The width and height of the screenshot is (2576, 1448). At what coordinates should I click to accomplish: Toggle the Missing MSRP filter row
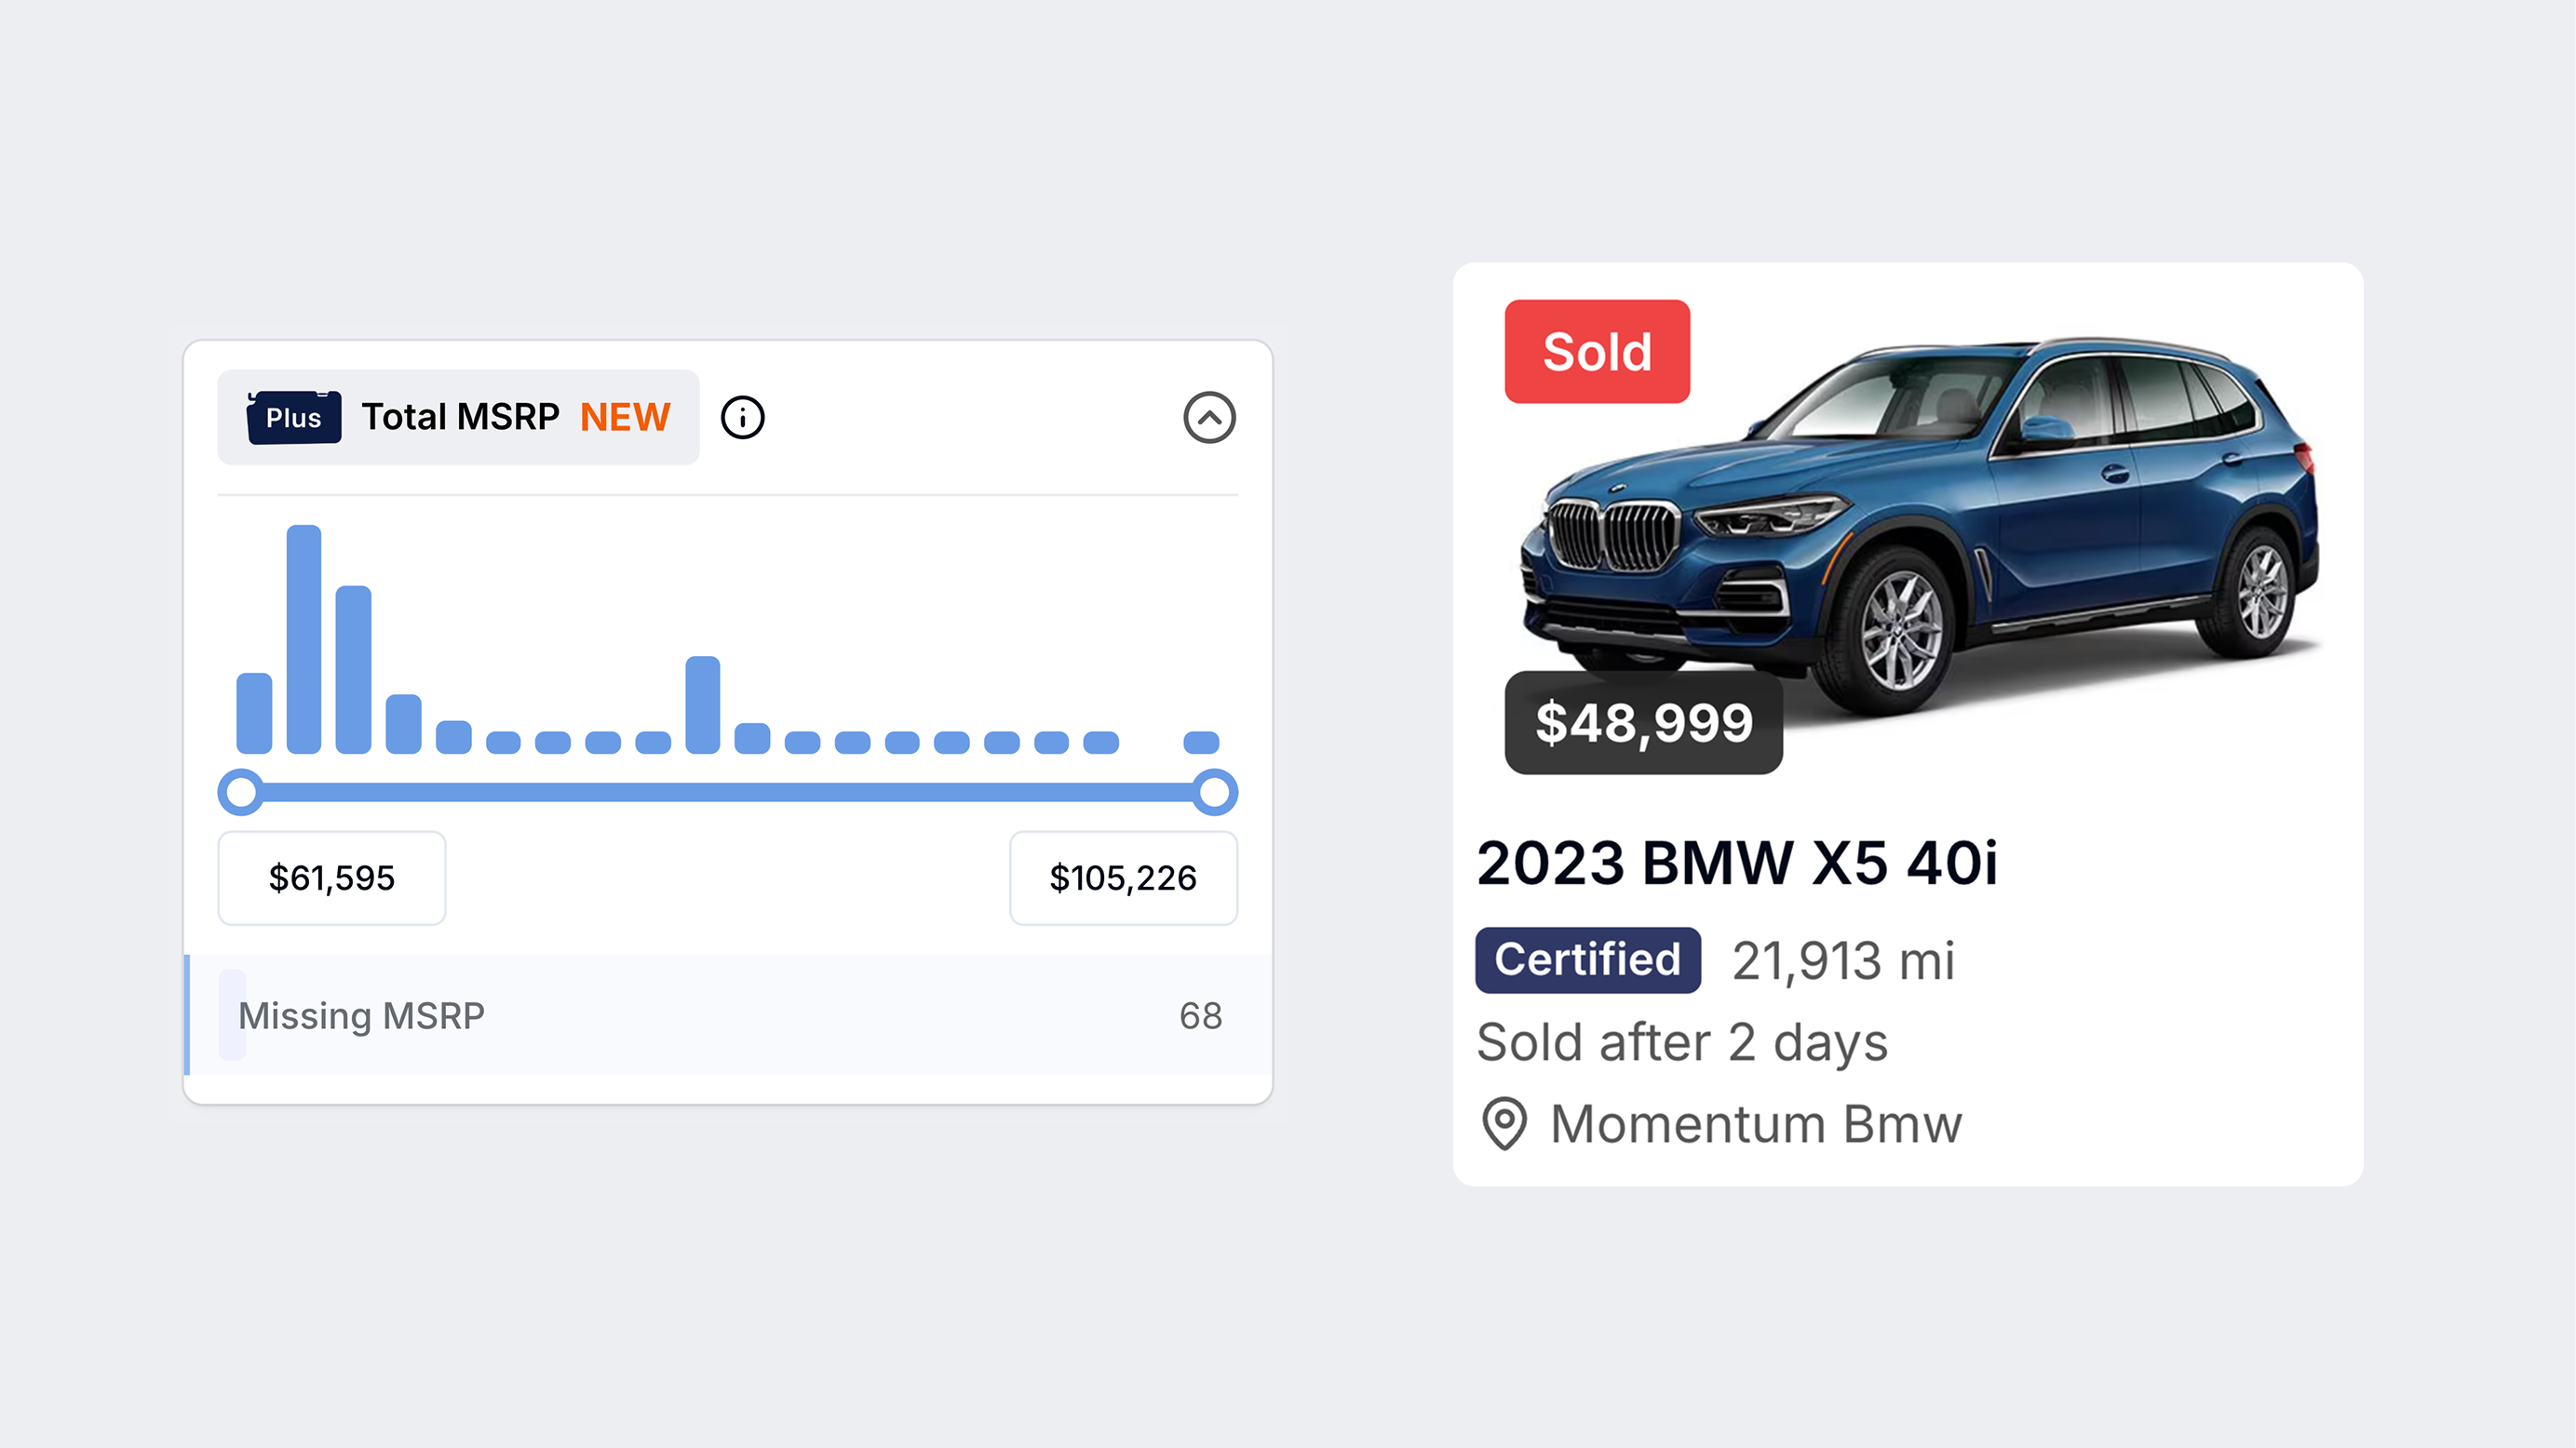click(x=729, y=1015)
